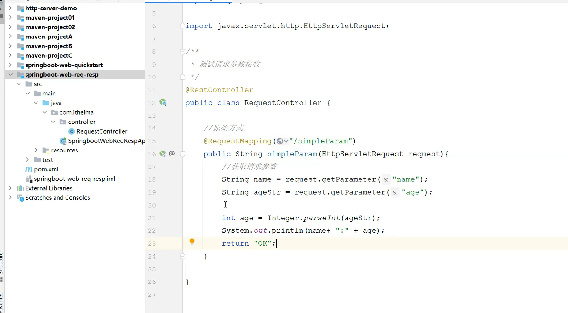
Task: Select springboot-web-req-resp.iml in the tree
Action: [74, 179]
